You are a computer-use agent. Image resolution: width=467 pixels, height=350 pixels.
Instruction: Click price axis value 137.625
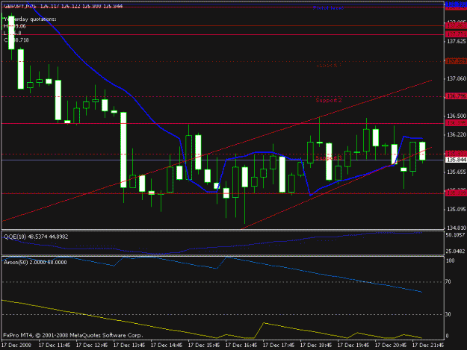coord(457,41)
